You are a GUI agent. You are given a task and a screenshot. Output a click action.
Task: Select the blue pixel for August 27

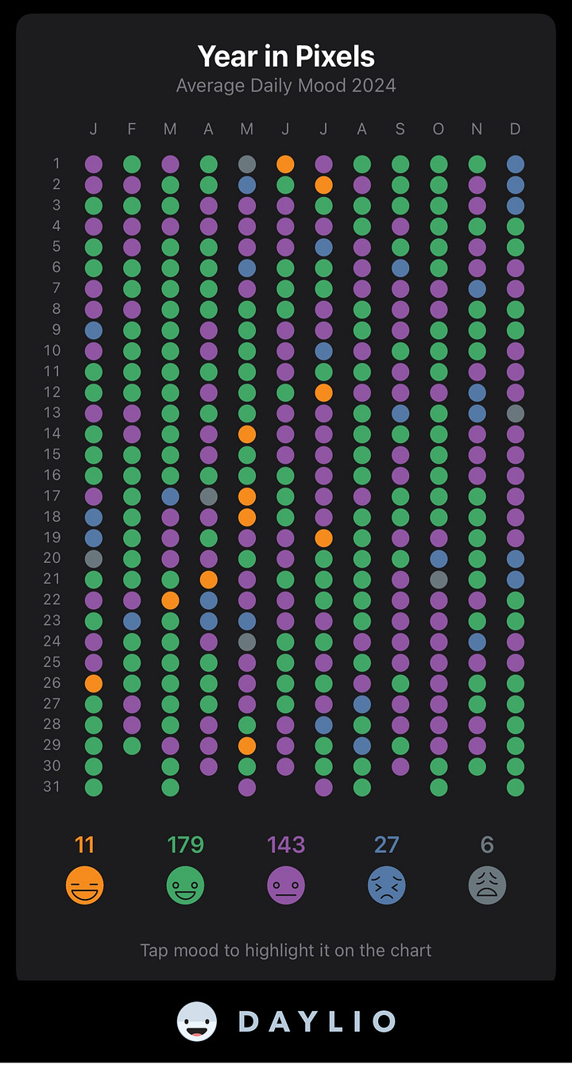click(362, 704)
